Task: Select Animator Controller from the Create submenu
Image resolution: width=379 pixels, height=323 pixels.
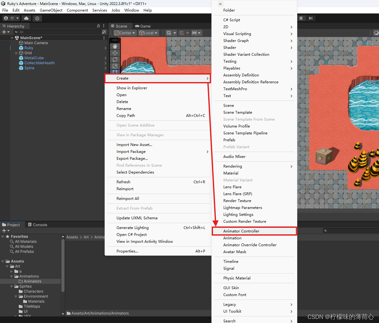Action: 241,231
